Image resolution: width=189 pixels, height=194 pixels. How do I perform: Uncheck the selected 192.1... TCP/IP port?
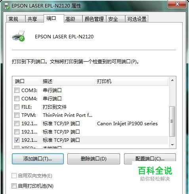point(17,140)
